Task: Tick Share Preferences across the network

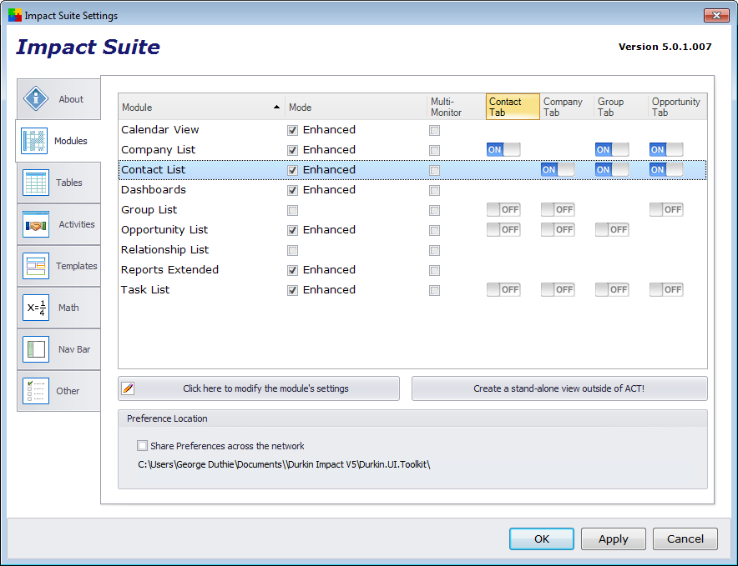Action: pyautogui.click(x=142, y=445)
